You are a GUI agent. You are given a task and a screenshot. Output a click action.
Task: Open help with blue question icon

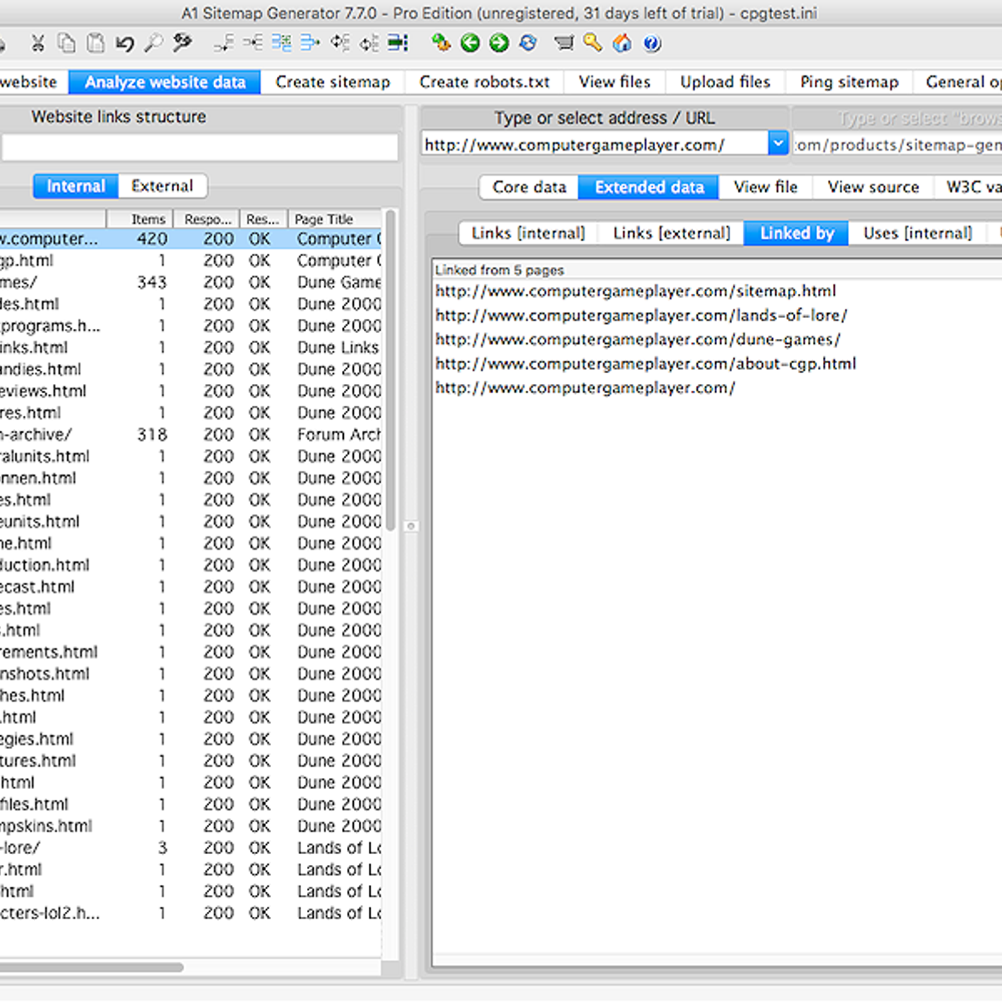coord(652,43)
